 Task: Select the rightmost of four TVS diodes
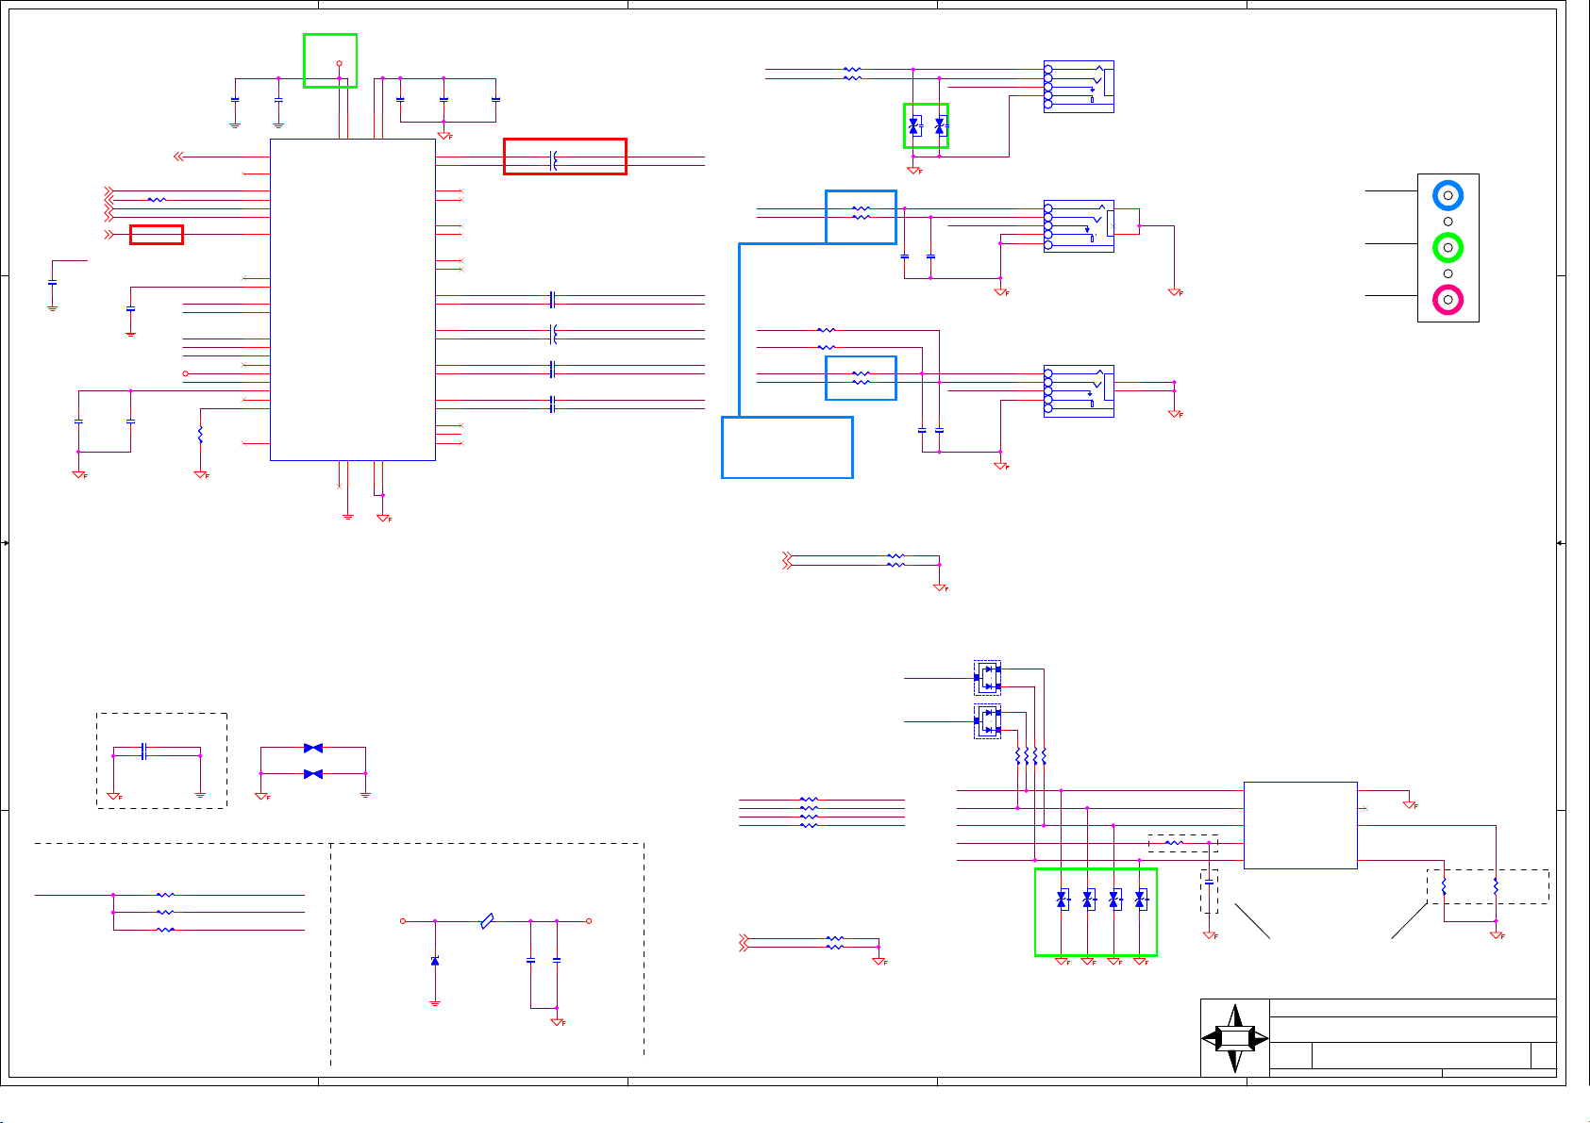[1140, 900]
